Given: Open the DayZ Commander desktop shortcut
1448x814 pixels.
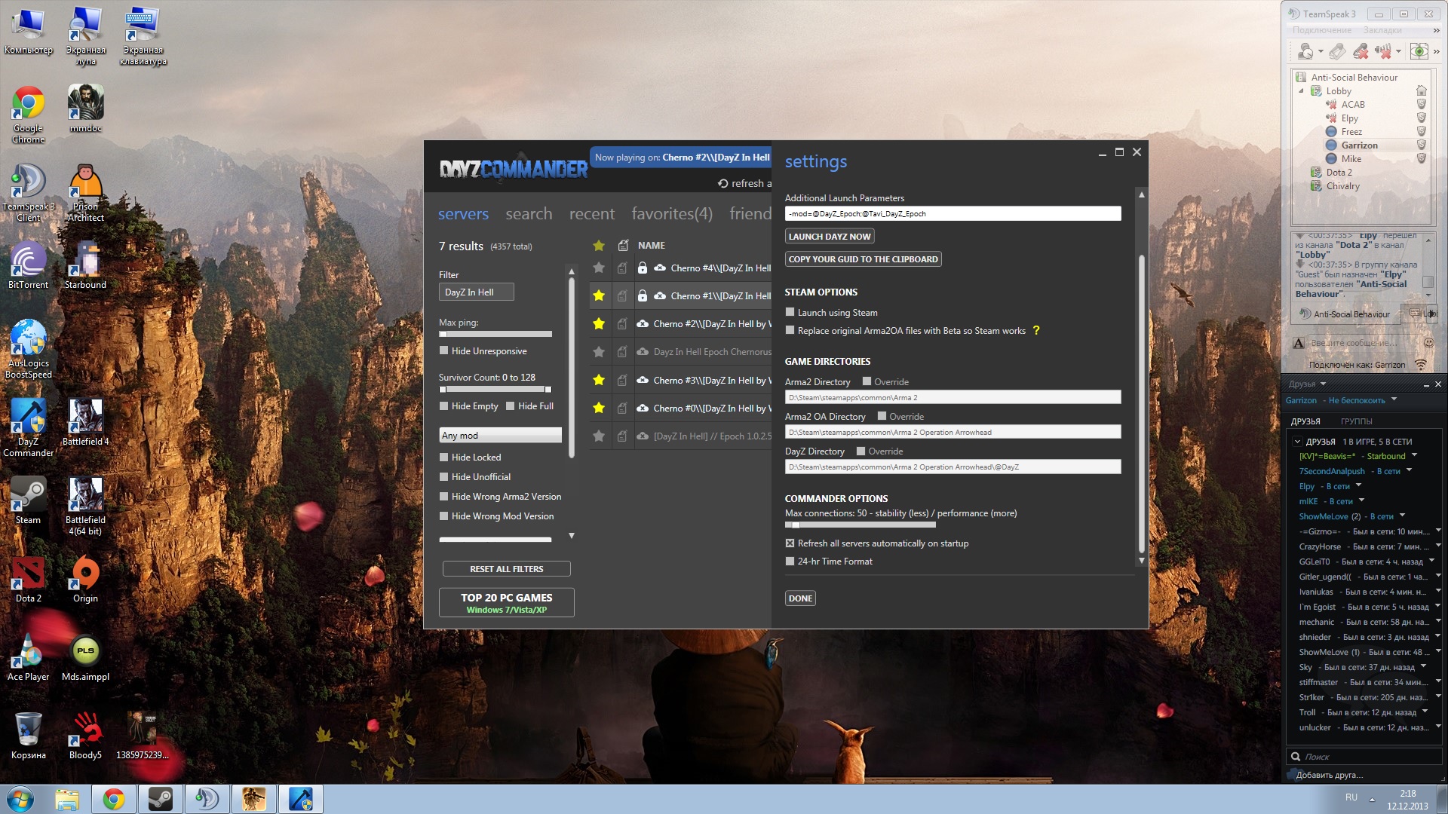Looking at the screenshot, I should click(29, 427).
